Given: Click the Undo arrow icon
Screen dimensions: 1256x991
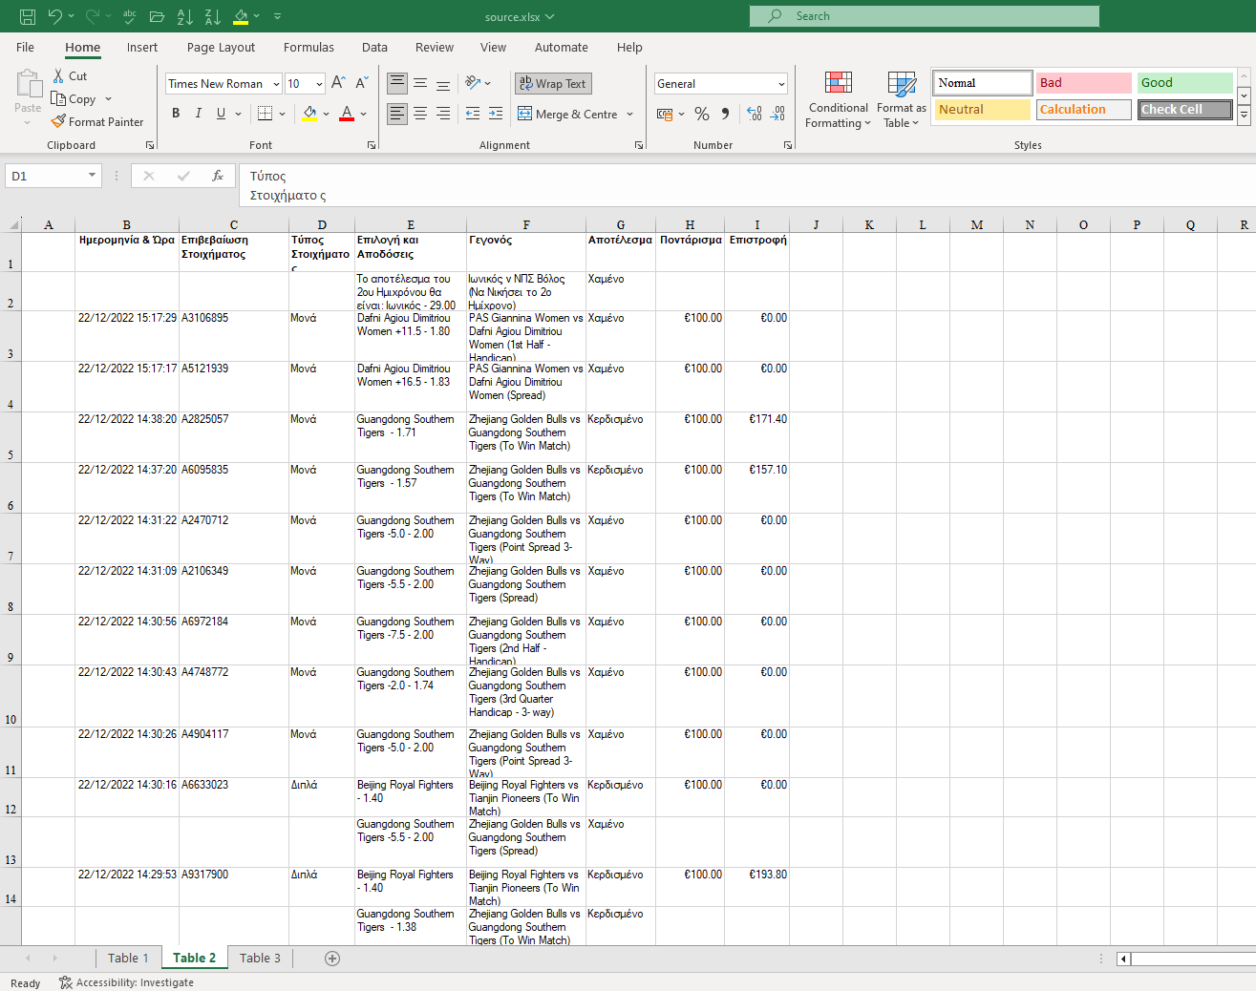Looking at the screenshot, I should pyautogui.click(x=55, y=16).
